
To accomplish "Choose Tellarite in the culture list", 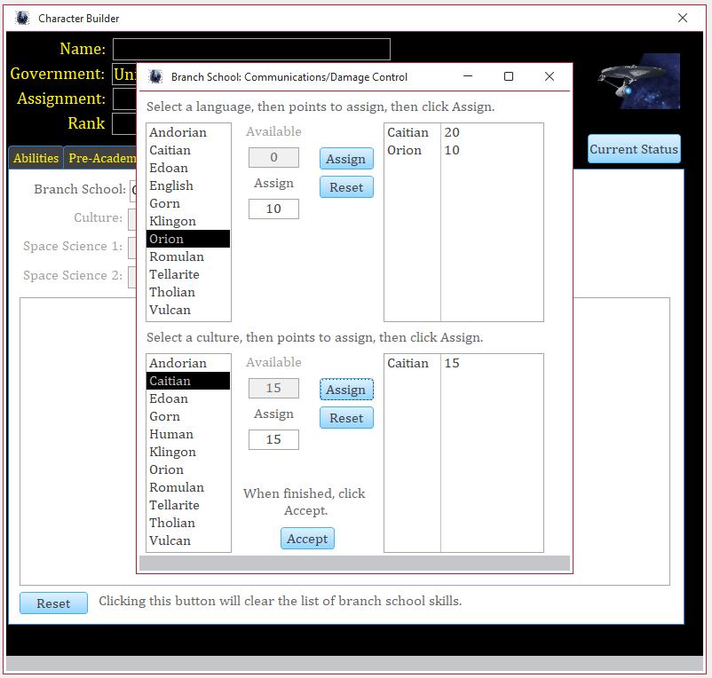I will [x=174, y=505].
